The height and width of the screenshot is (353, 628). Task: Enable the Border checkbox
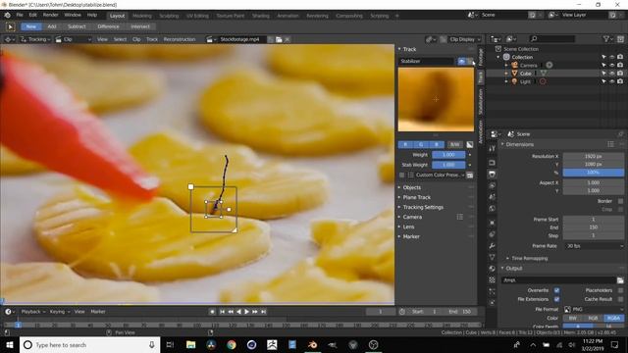coord(620,201)
